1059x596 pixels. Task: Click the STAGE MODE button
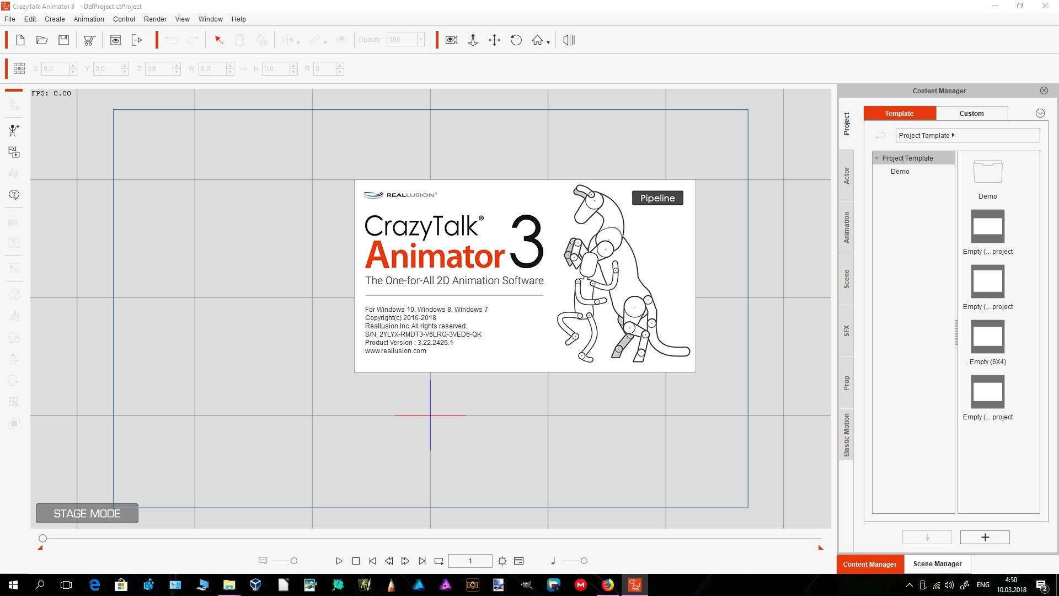coord(87,513)
